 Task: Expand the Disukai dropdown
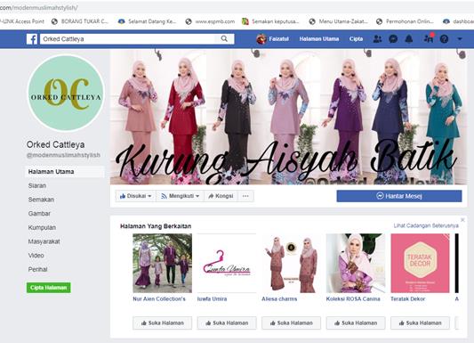(135, 196)
